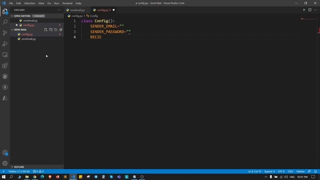Click New Folder icon in Send Mail folder
Viewport: 320px width, 180px height.
click(x=51, y=30)
